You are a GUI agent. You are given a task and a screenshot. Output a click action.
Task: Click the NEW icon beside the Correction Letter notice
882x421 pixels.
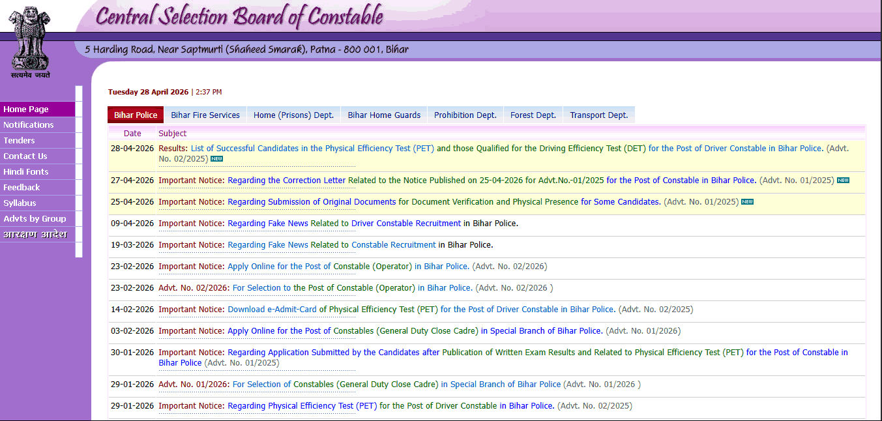(843, 180)
